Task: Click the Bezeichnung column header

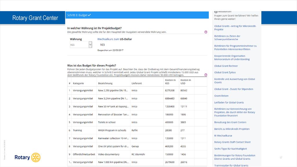Action: [105, 83]
